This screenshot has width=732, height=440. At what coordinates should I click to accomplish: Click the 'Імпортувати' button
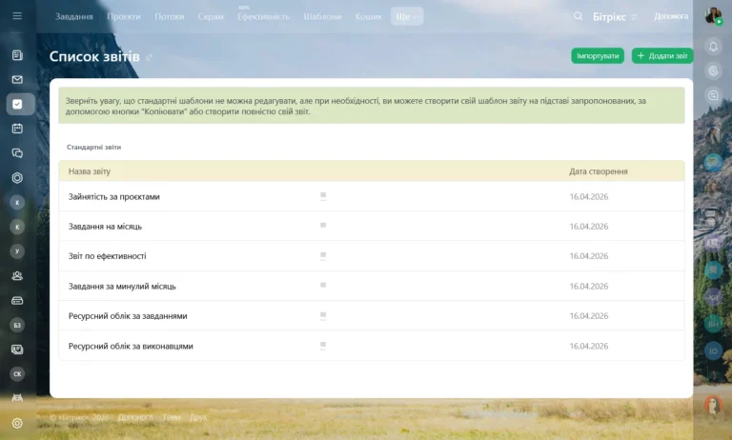[598, 56]
